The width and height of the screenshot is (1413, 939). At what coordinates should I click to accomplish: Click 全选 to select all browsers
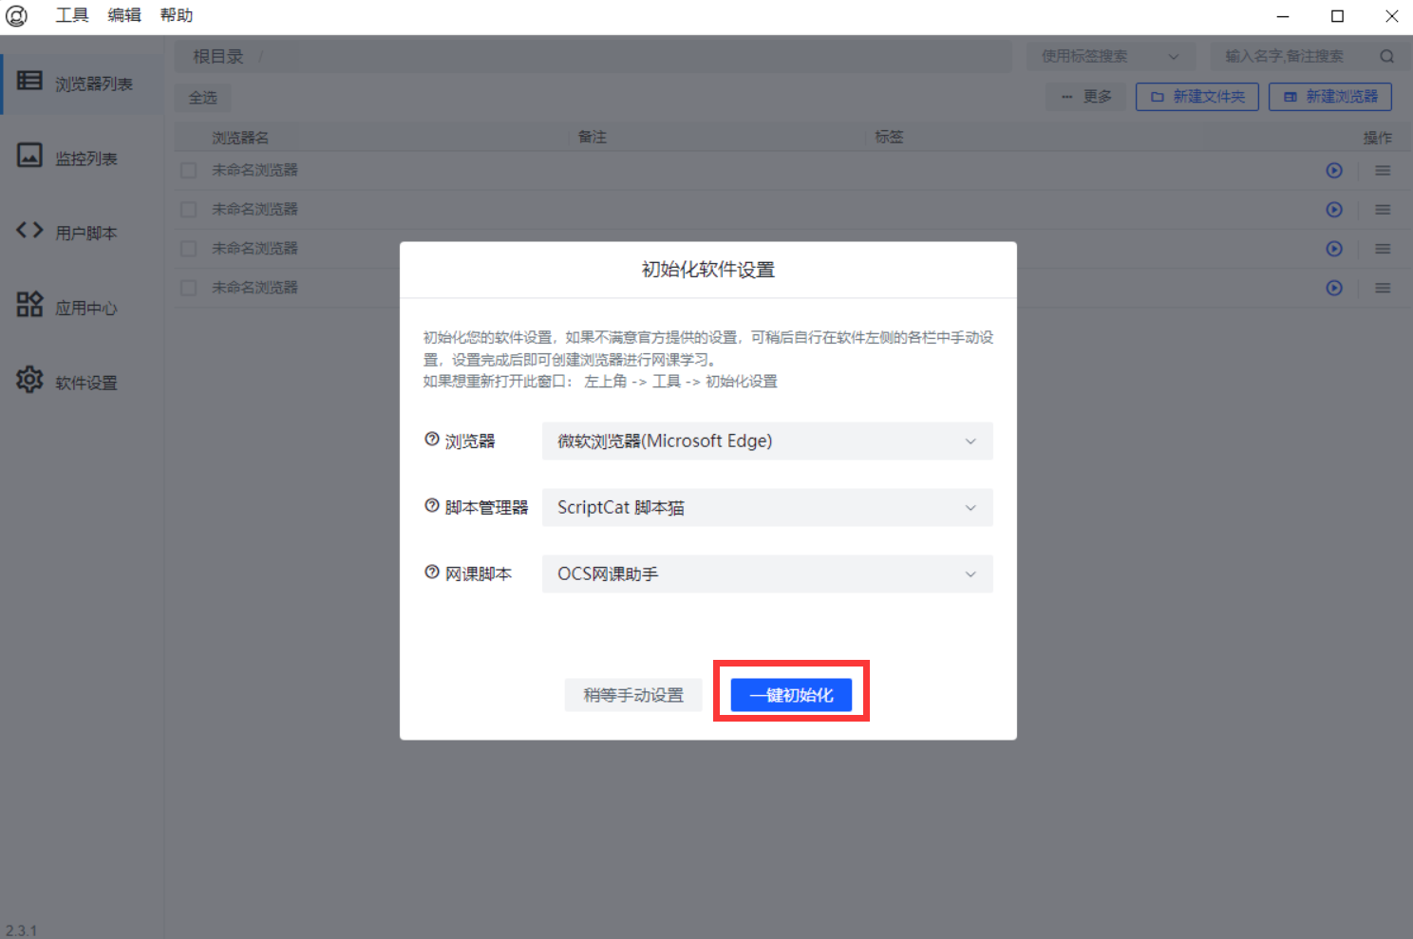[202, 97]
